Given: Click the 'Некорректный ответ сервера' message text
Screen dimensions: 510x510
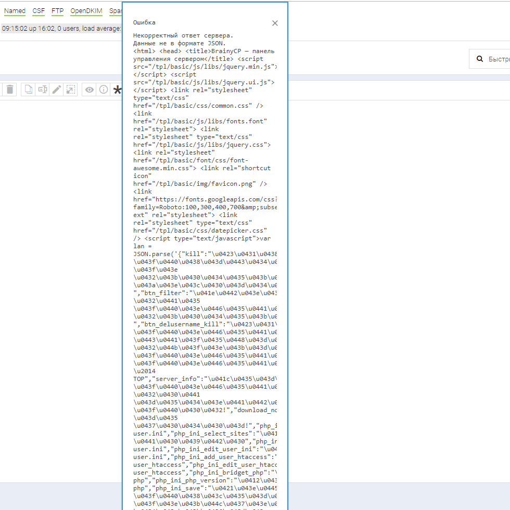Looking at the screenshot, I should [183, 35].
